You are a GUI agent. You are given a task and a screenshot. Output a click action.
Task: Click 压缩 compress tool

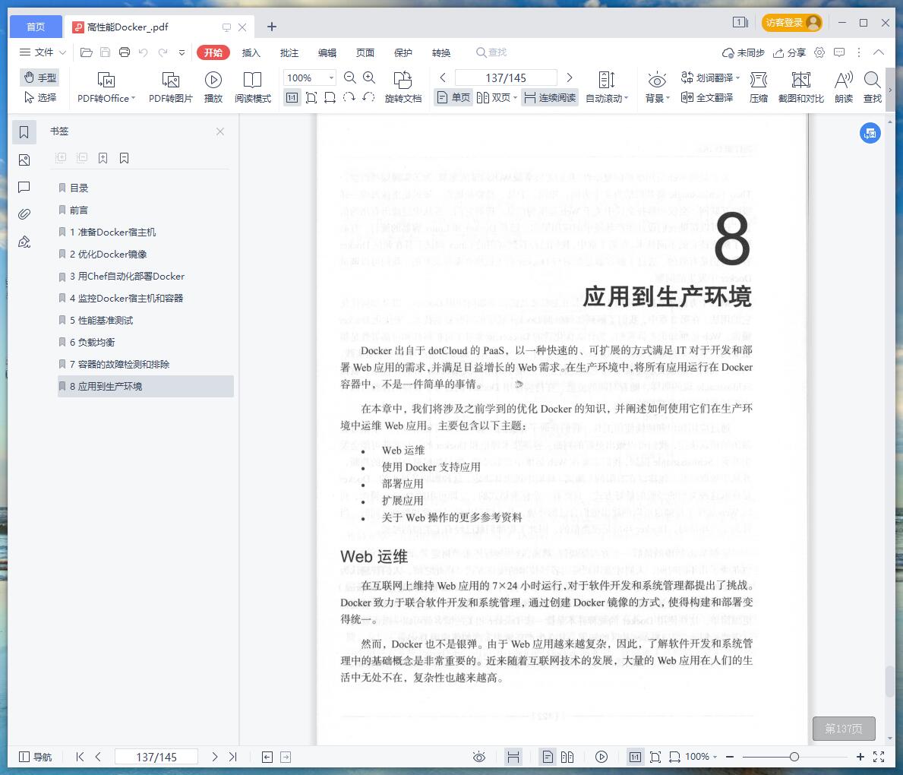pyautogui.click(x=759, y=87)
